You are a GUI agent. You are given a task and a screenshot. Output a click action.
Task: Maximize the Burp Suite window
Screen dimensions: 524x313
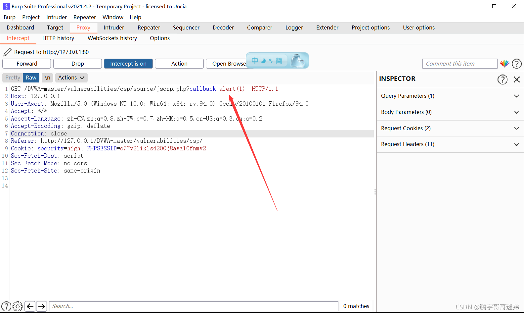pyautogui.click(x=494, y=6)
